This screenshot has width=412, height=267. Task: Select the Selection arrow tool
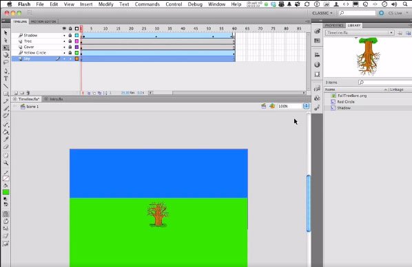pos(6,33)
